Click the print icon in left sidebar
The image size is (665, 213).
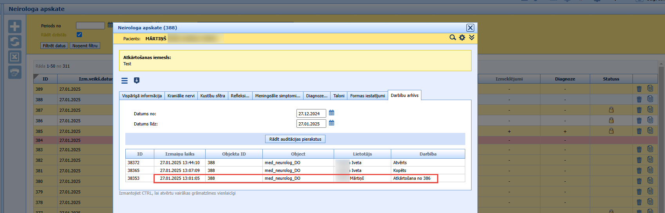click(15, 72)
